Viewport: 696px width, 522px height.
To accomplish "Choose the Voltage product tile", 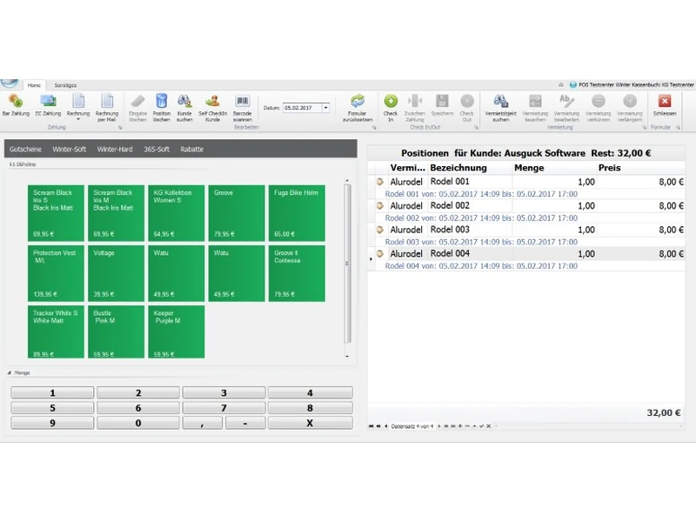I will point(117,273).
